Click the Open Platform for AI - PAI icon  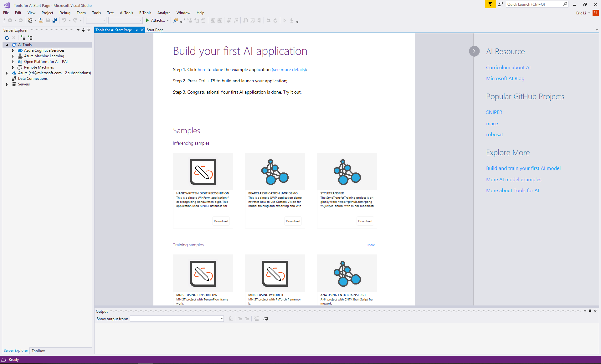pyautogui.click(x=20, y=61)
